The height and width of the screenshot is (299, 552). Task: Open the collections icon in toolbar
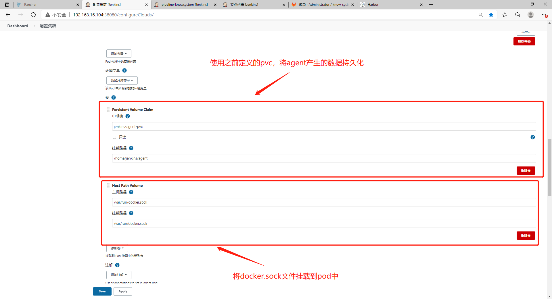tap(517, 15)
